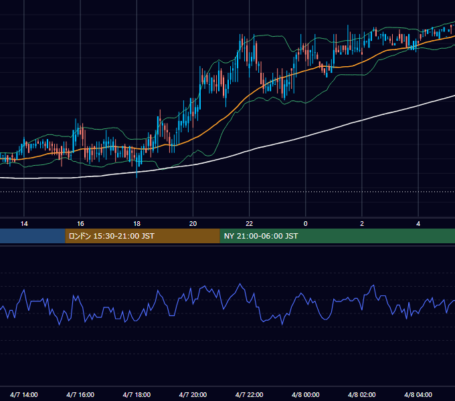
Task: Click the blue session band before London
Action: click(x=33, y=236)
